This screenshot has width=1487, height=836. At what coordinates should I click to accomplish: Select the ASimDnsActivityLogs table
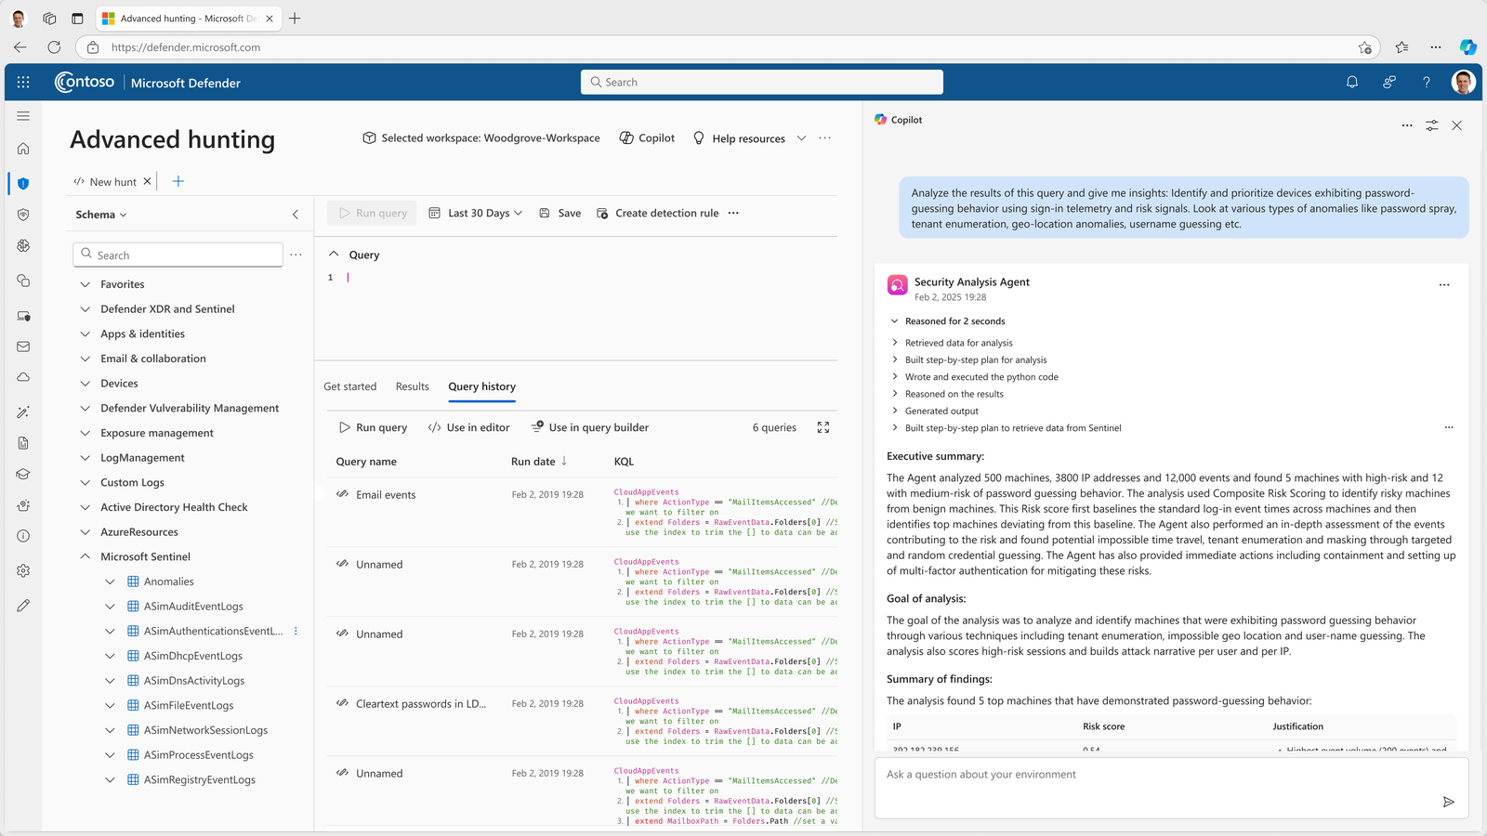tap(194, 681)
